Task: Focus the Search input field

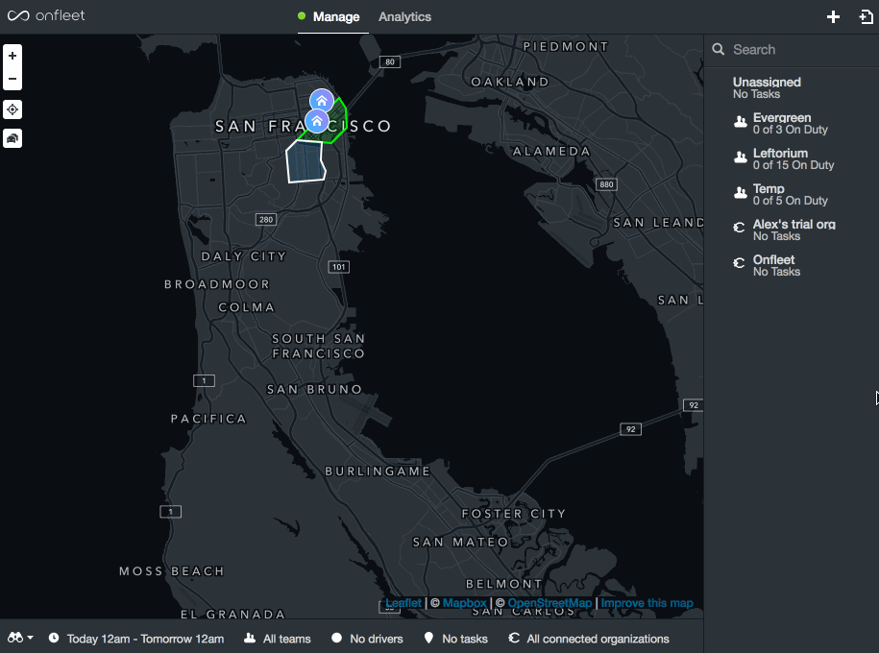Action: [x=801, y=49]
